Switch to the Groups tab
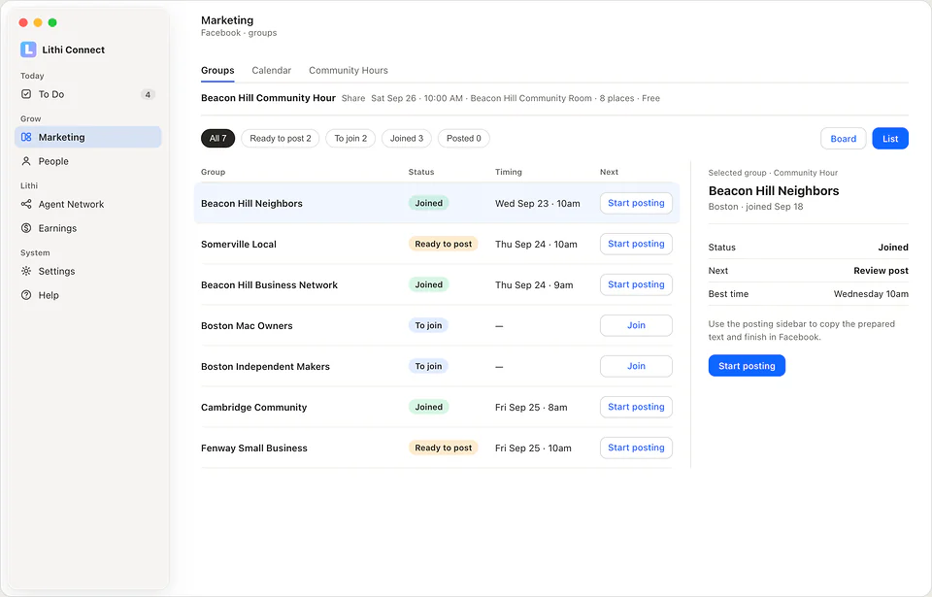Viewport: 932px width, 597px height. click(217, 70)
